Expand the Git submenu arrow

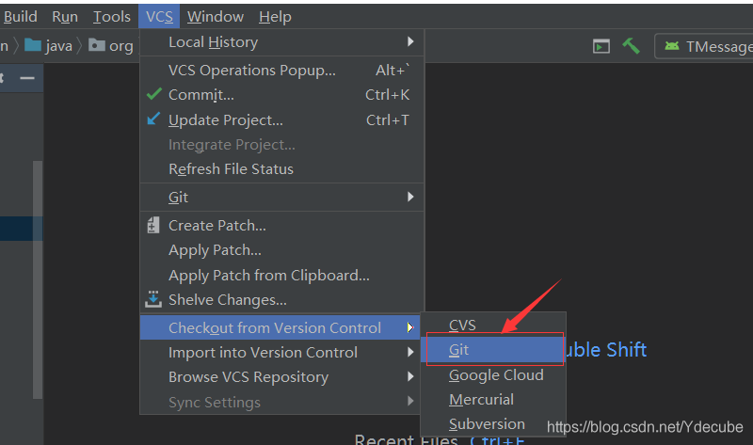pyautogui.click(x=410, y=197)
